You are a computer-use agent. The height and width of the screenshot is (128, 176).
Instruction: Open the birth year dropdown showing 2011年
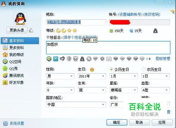click(92, 76)
